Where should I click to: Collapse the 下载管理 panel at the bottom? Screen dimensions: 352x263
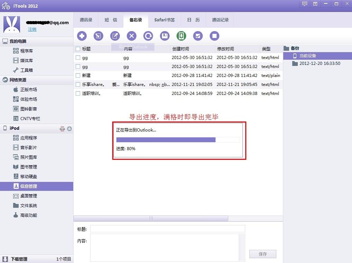[x=5, y=259]
